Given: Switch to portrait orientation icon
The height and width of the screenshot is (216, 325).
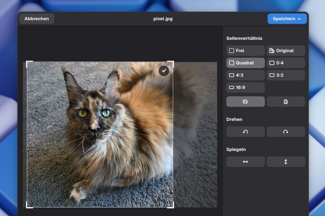Looking at the screenshot, I should [286, 102].
